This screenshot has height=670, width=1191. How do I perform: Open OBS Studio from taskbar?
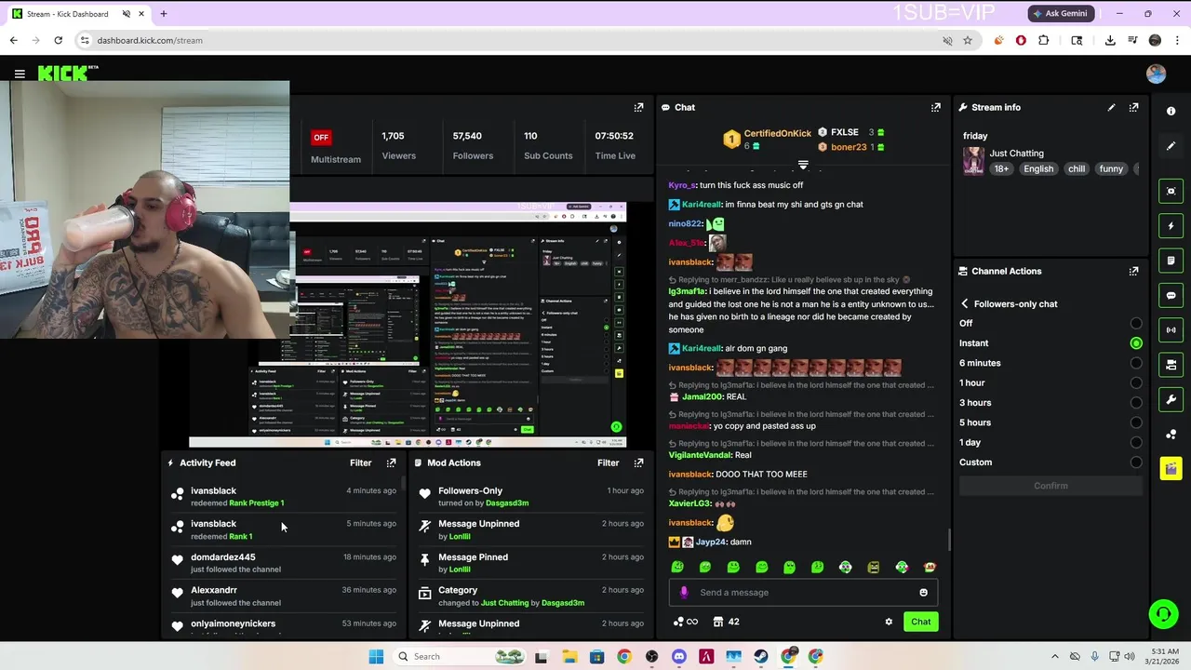pos(651,656)
